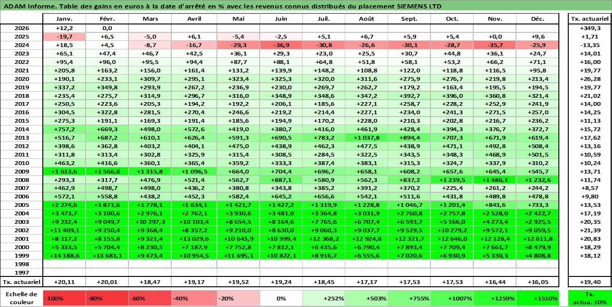This screenshot has width=612, height=307.
Task: Select the bottom-row value '+19,52' under Mai
Action: coord(238,282)
